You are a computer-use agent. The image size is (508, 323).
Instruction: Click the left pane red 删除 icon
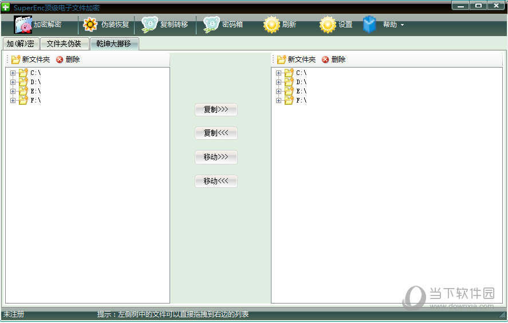point(60,60)
